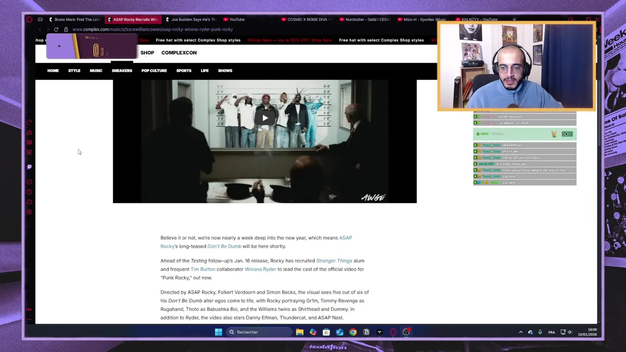Click the Rechercher taskbar search box
The width and height of the screenshot is (626, 352).
point(258,332)
